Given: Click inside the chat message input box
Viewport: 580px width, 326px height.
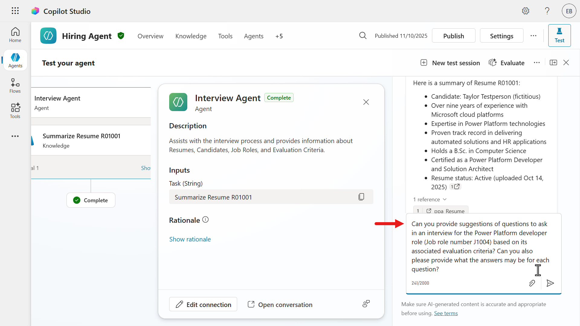Looking at the screenshot, I should pos(480,246).
